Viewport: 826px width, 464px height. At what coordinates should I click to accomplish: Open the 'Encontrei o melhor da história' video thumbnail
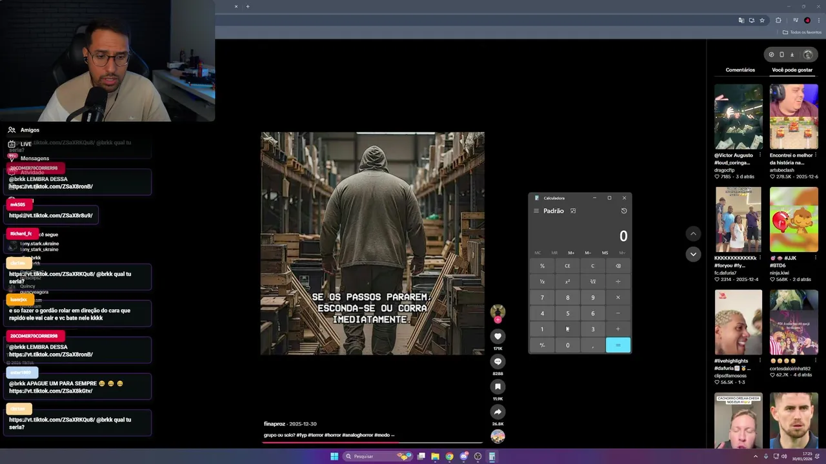(x=794, y=117)
